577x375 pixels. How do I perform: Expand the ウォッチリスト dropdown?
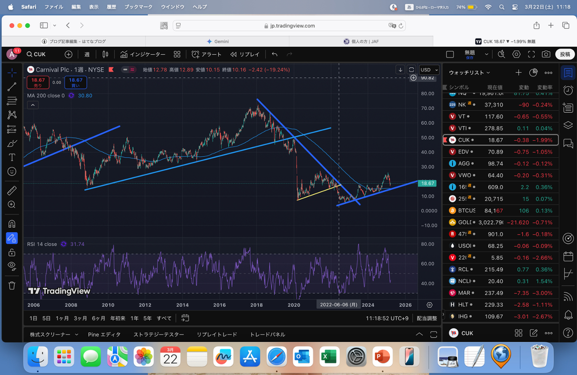[469, 73]
